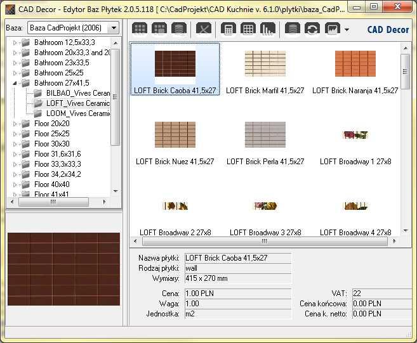Click the Cena końcowa field
Image resolution: width=417 pixels, height=343 pixels.
point(382,304)
